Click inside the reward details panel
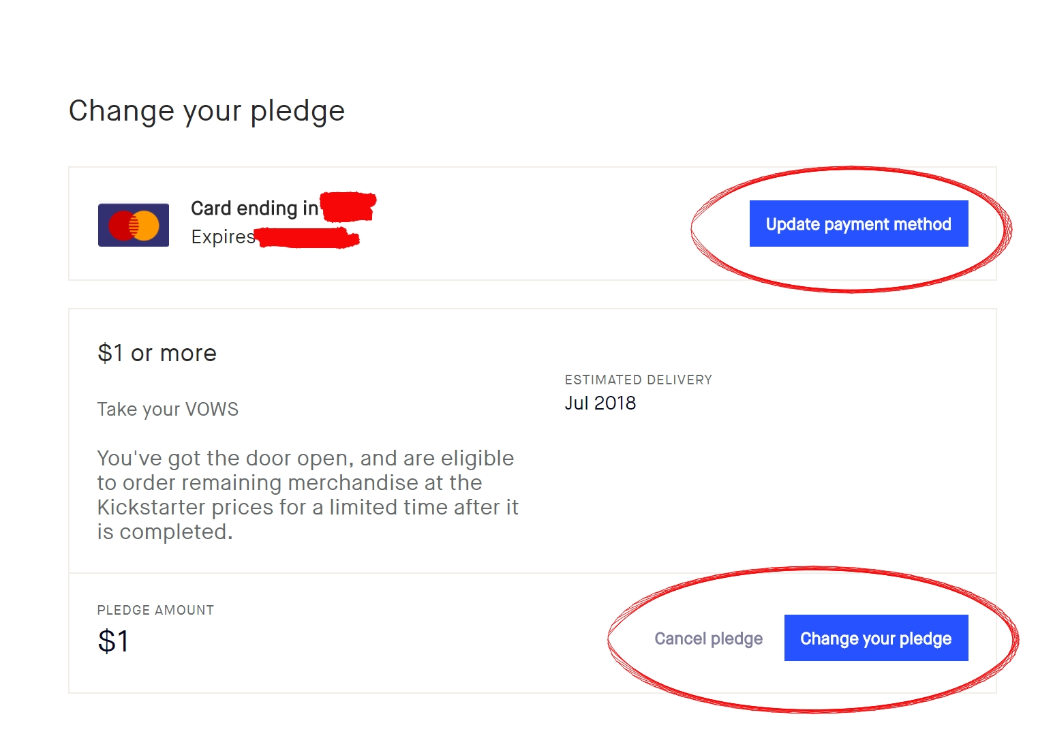The image size is (1053, 753). pos(532,442)
